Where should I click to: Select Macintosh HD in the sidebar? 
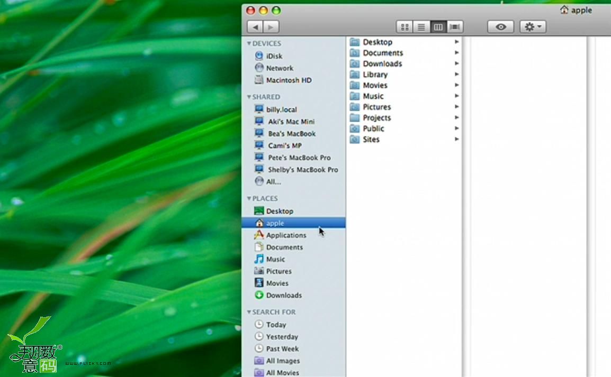click(293, 80)
